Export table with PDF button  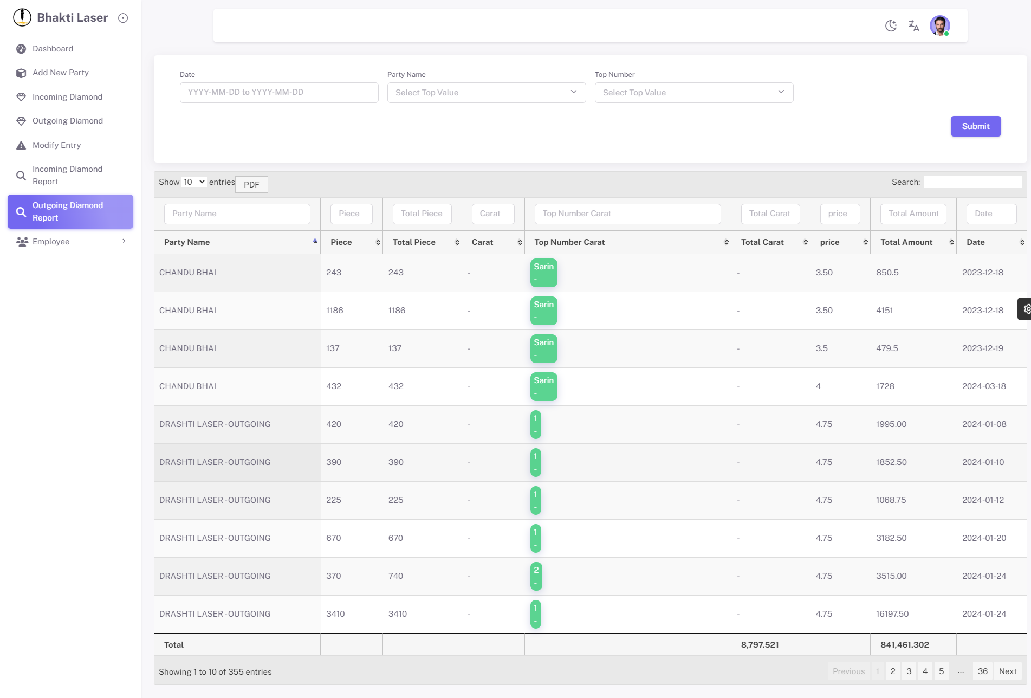coord(251,184)
